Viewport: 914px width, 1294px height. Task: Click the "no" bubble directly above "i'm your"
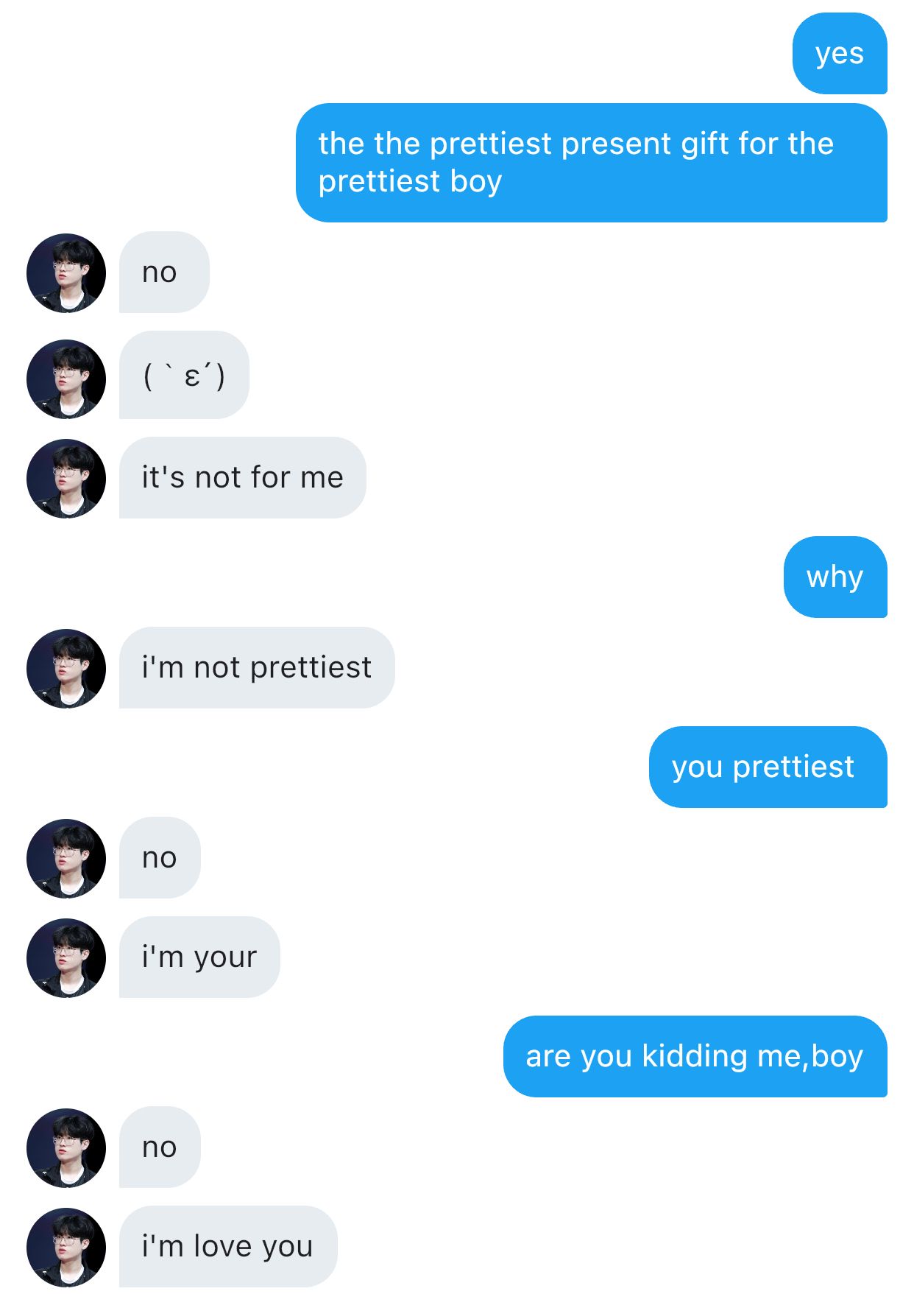(x=160, y=858)
